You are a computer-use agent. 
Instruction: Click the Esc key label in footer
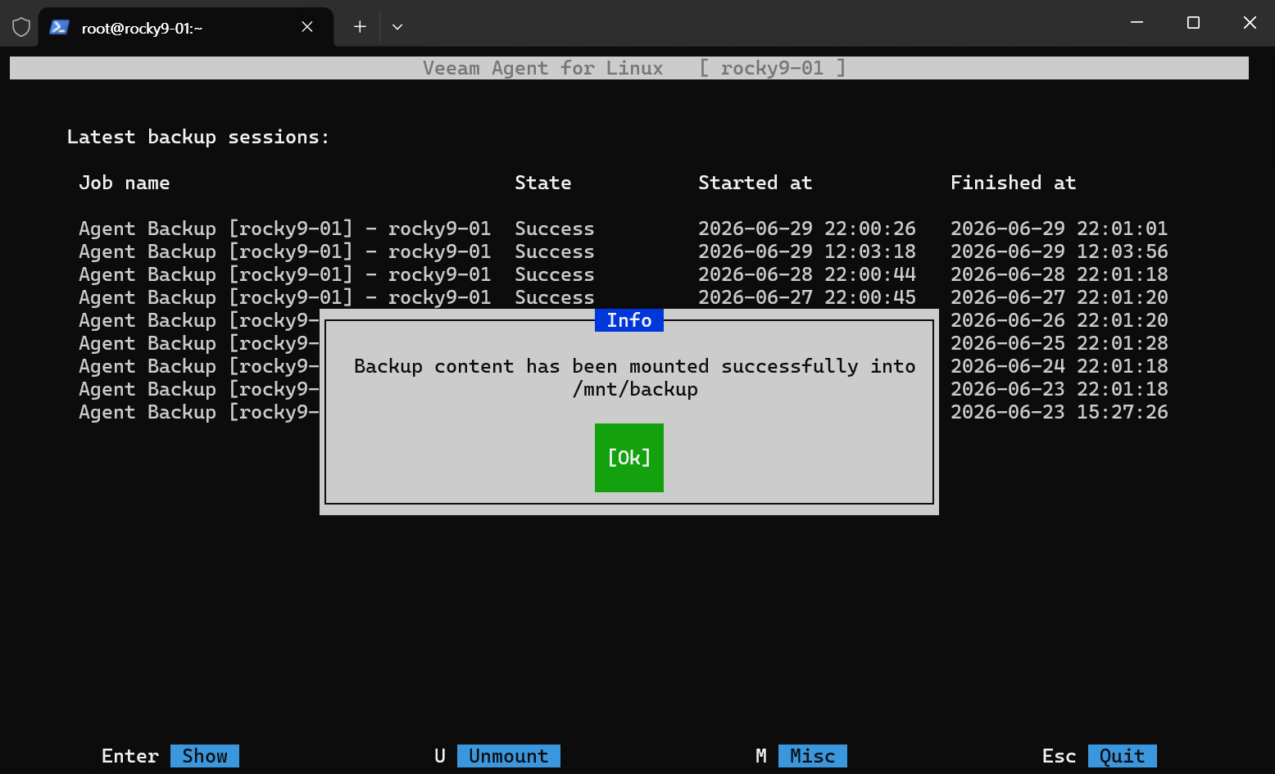[x=1059, y=756]
